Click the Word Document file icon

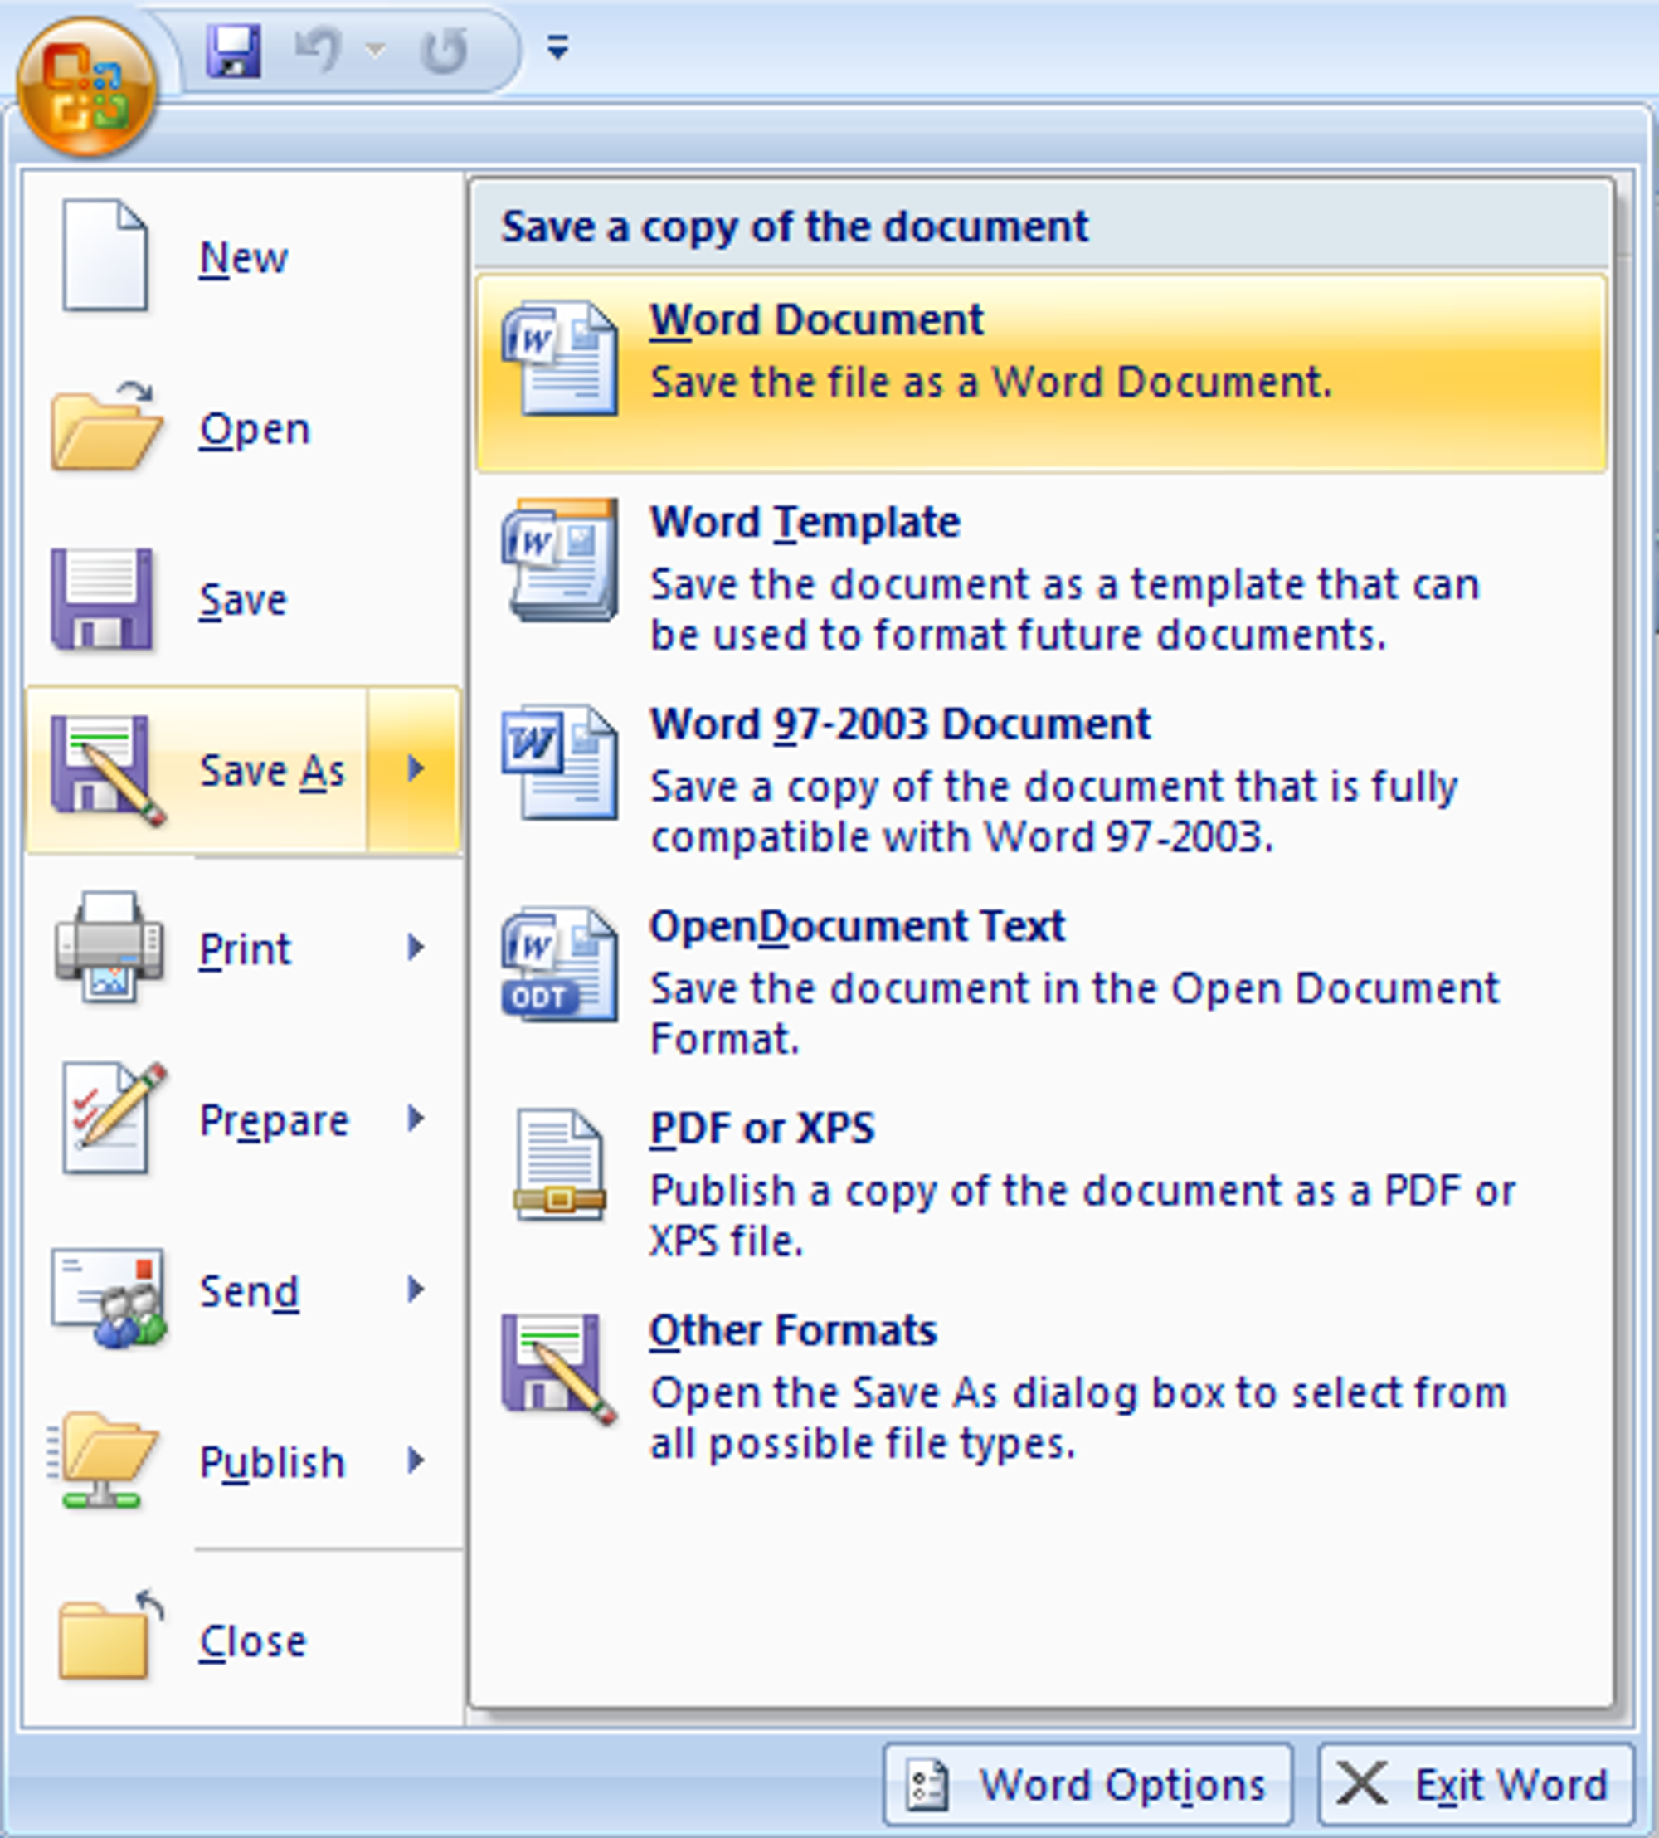560,358
